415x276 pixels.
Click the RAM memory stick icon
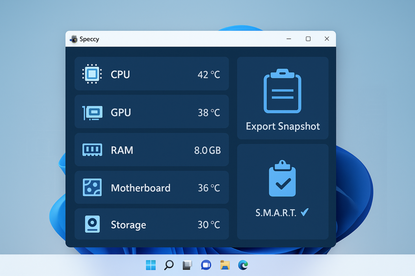[x=92, y=150]
